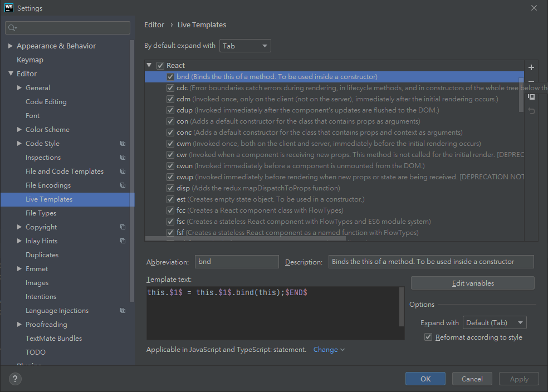Click project-level icon beside File Encodings
Screen dimensions: 548x392
click(x=123, y=185)
